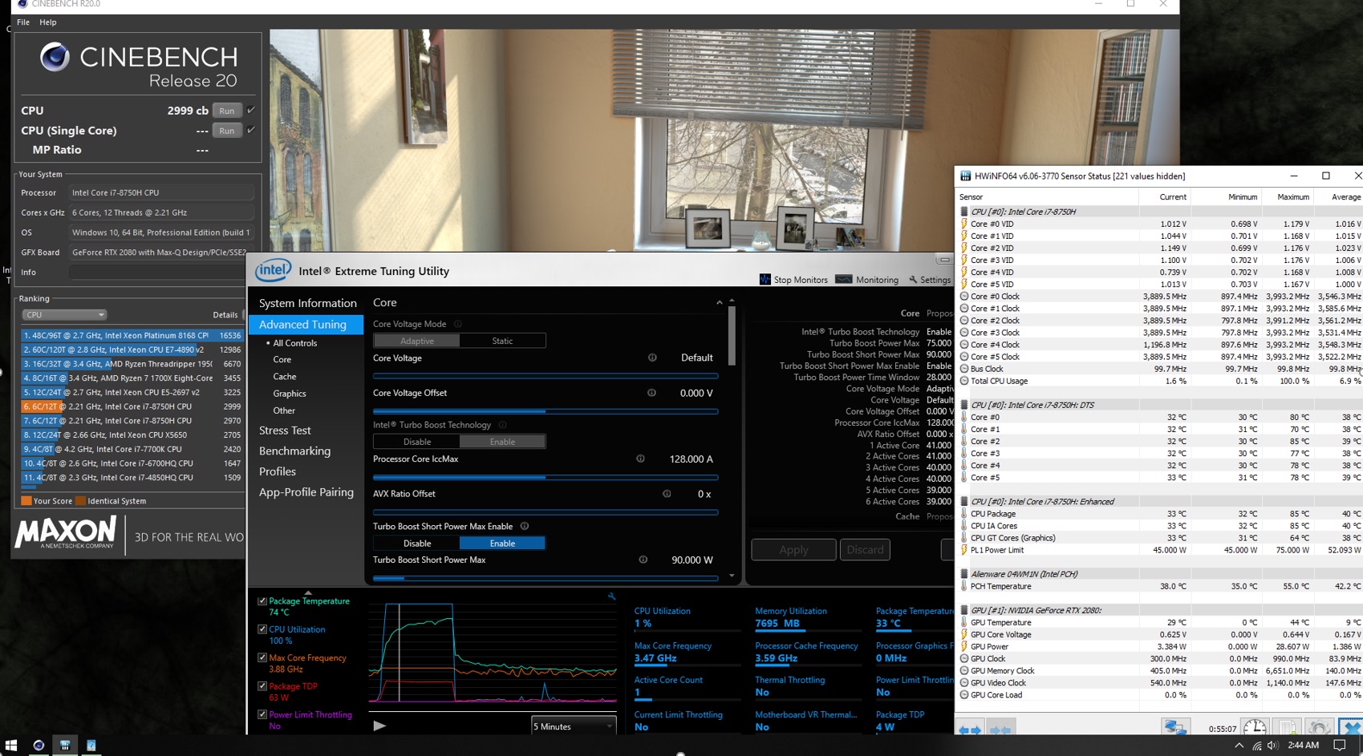Open System Information section in XTU
The width and height of the screenshot is (1363, 756).
pyautogui.click(x=307, y=303)
